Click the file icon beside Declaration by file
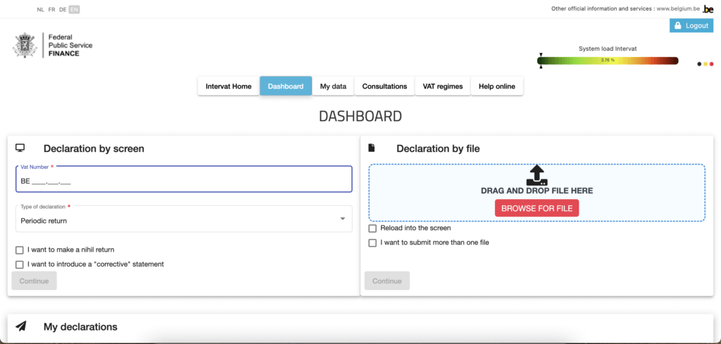The height and width of the screenshot is (344, 721). [372, 148]
